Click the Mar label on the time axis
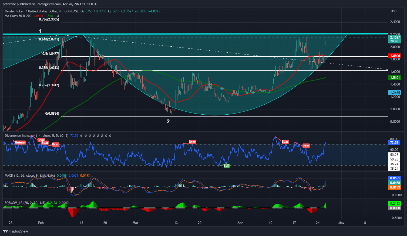The image size is (407, 236). point(135,223)
